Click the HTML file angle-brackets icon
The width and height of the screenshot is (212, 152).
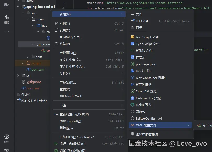(x=133, y=50)
